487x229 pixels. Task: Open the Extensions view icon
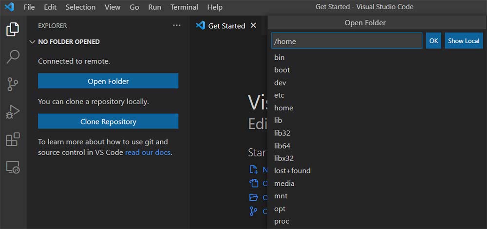click(13, 140)
